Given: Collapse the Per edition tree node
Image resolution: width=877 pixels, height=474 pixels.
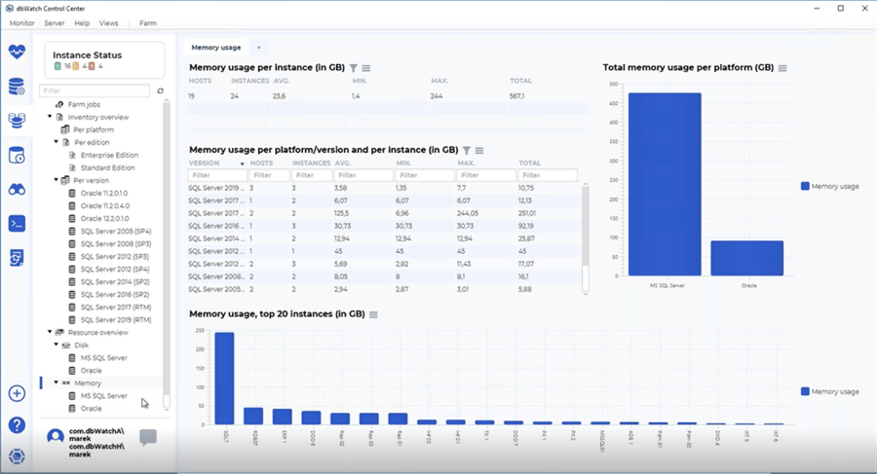Looking at the screenshot, I should point(56,142).
